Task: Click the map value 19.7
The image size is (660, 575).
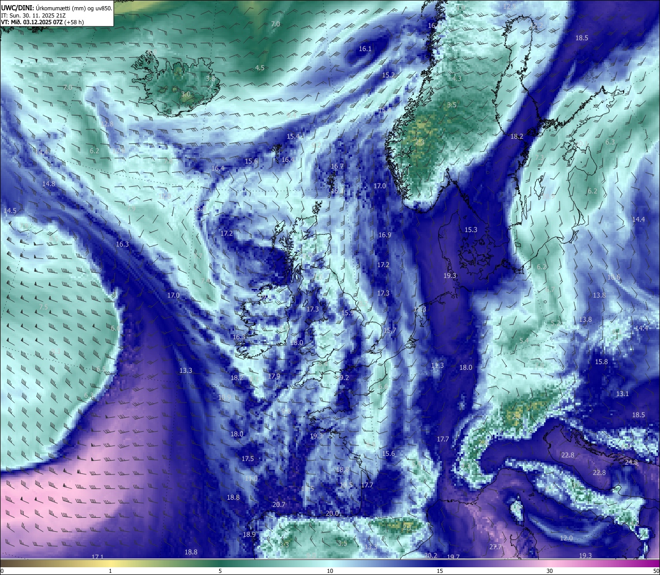Action: pyautogui.click(x=453, y=557)
